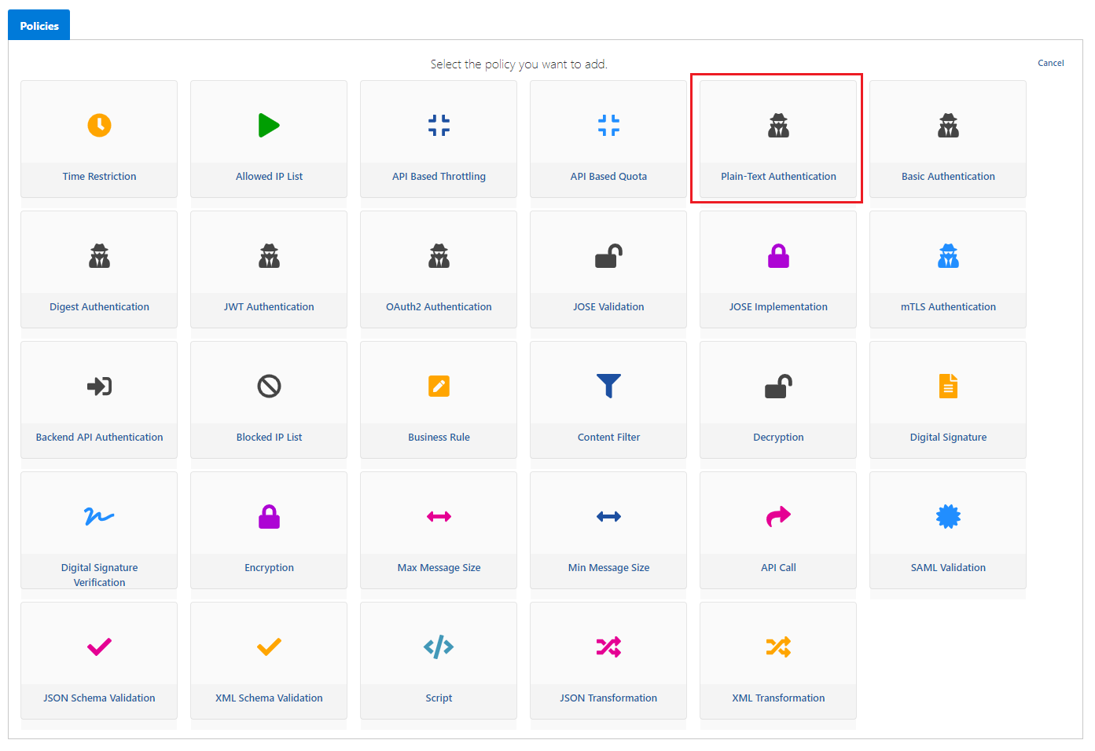1095x751 pixels.
Task: Click the orange Digital Signature document icon
Action: pyautogui.click(x=948, y=386)
